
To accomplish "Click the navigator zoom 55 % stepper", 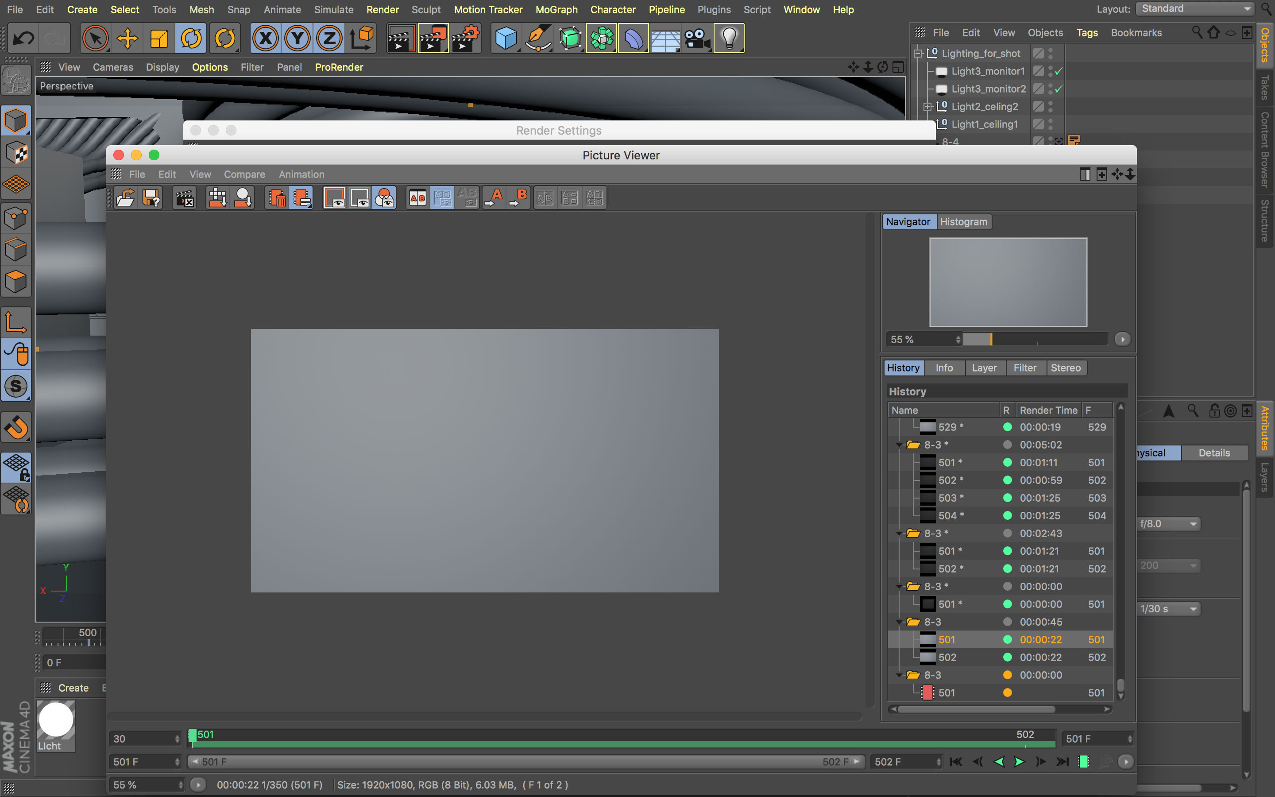I will [958, 340].
